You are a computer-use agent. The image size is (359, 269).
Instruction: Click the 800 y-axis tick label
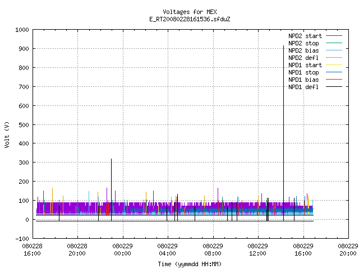24,68
